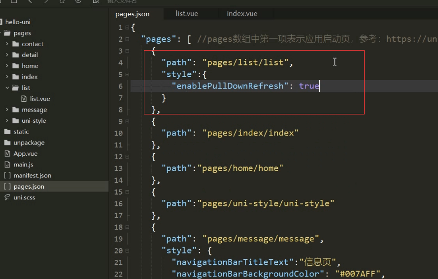Collapse code fold marker on line 2
Screen dimensions: 438x279
tap(127, 39)
